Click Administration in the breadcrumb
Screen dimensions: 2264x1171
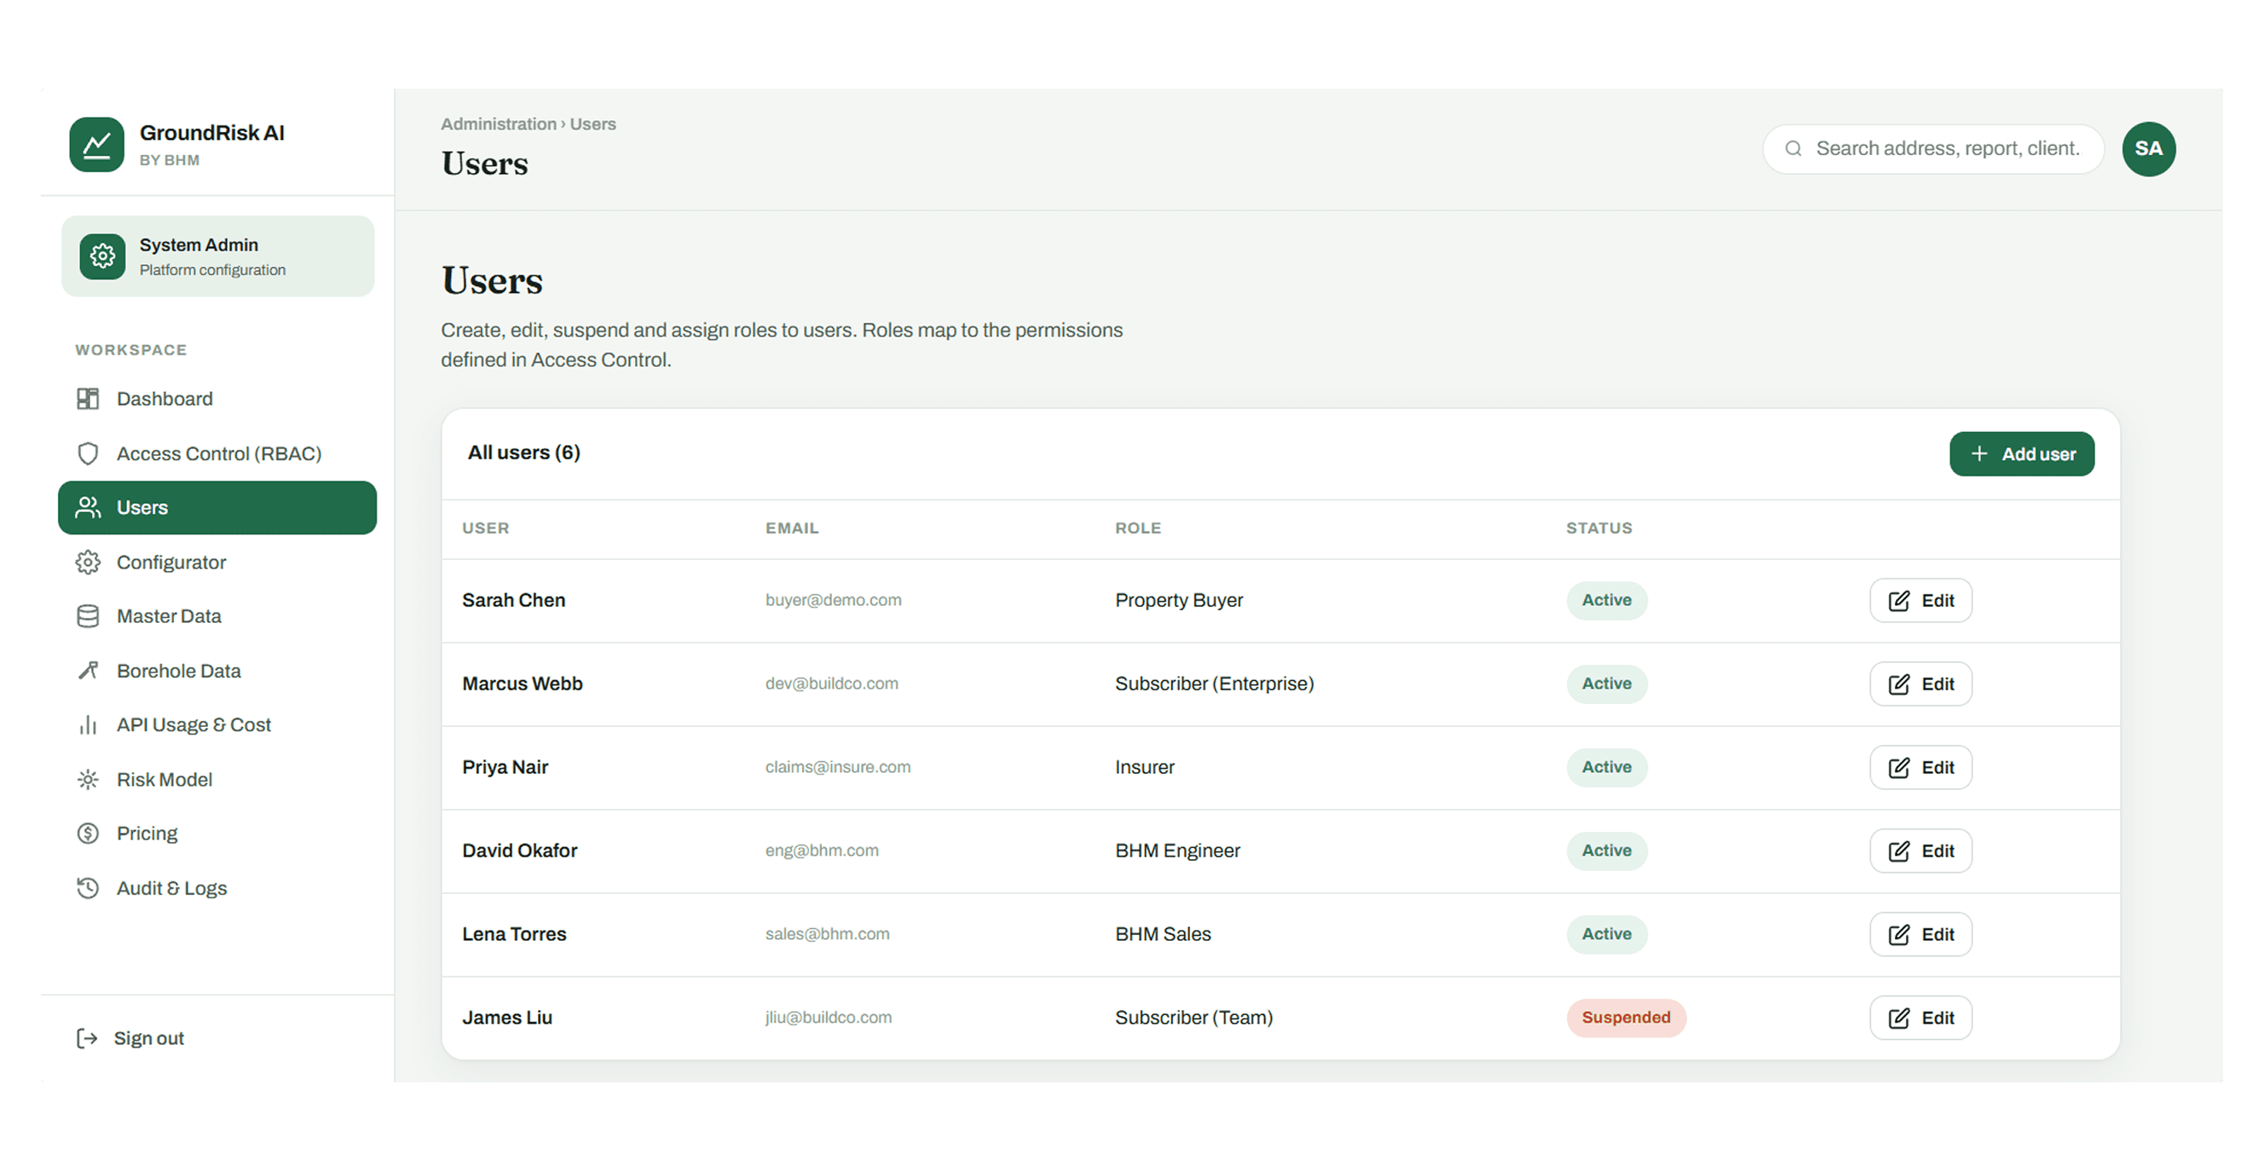click(x=499, y=124)
